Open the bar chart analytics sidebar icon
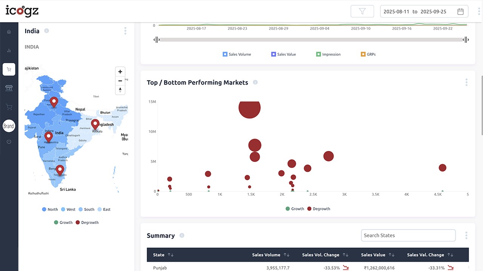483x271 pixels. click(x=9, y=50)
